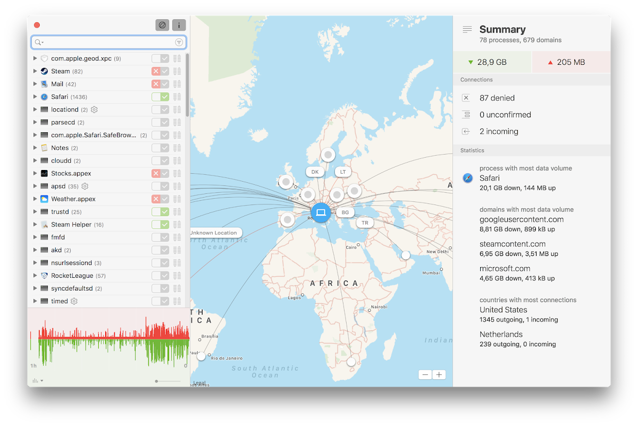Click the unconfirmed connections icon

(x=466, y=115)
